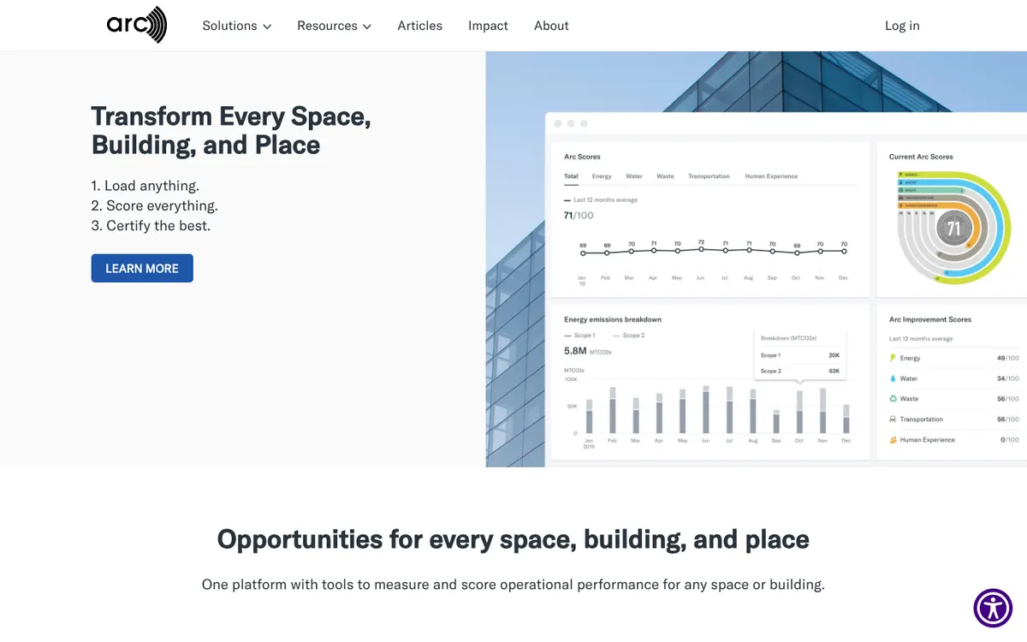Expand the Resources dropdown menu

(x=334, y=26)
